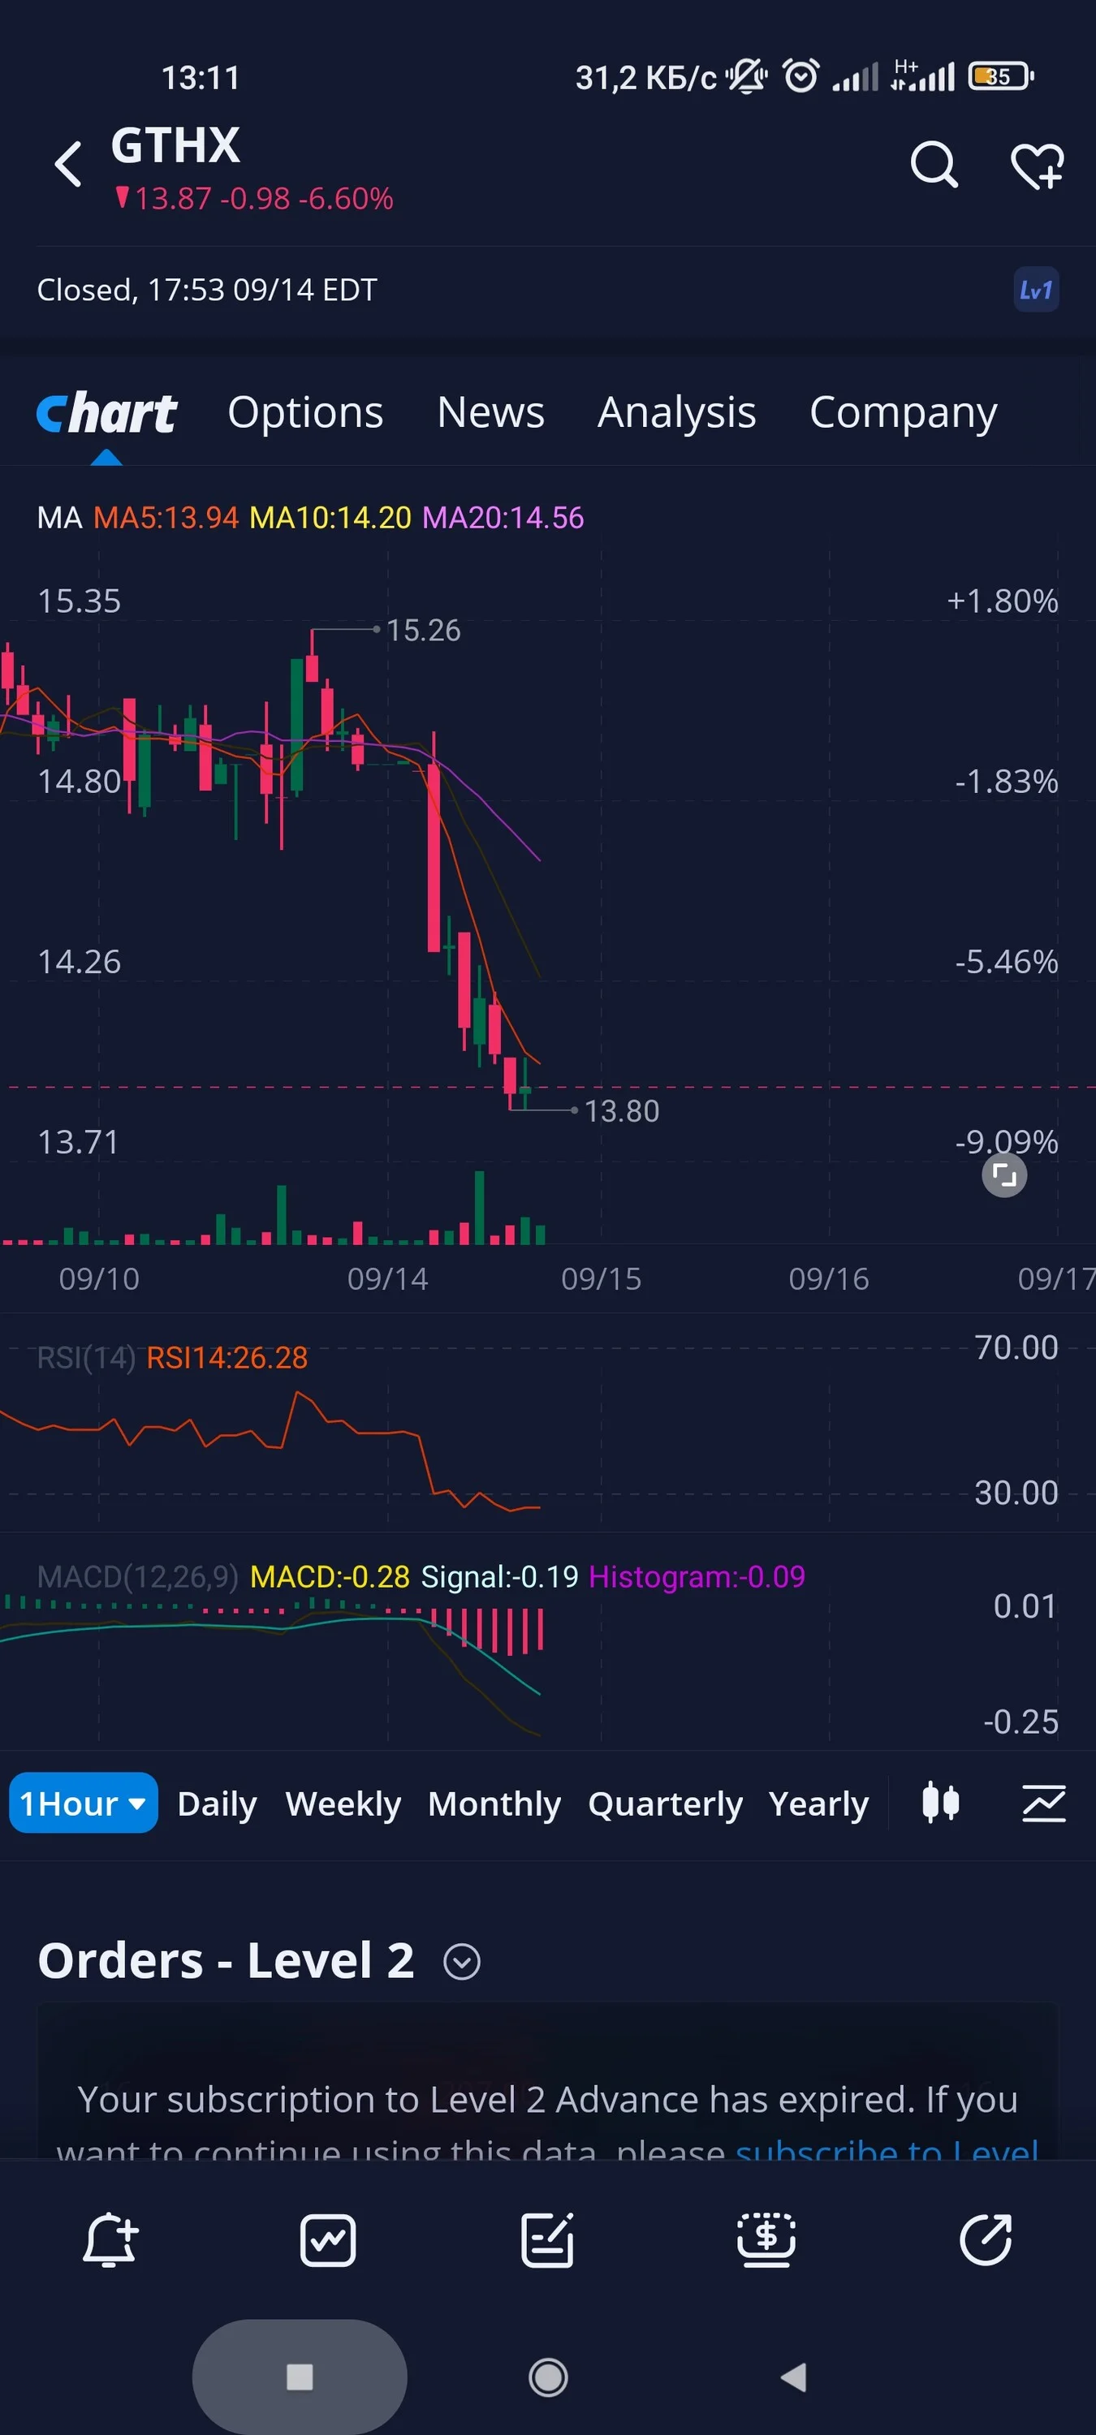1096x2435 pixels.
Task: Switch chart style with candlestick icon
Action: coord(940,1803)
